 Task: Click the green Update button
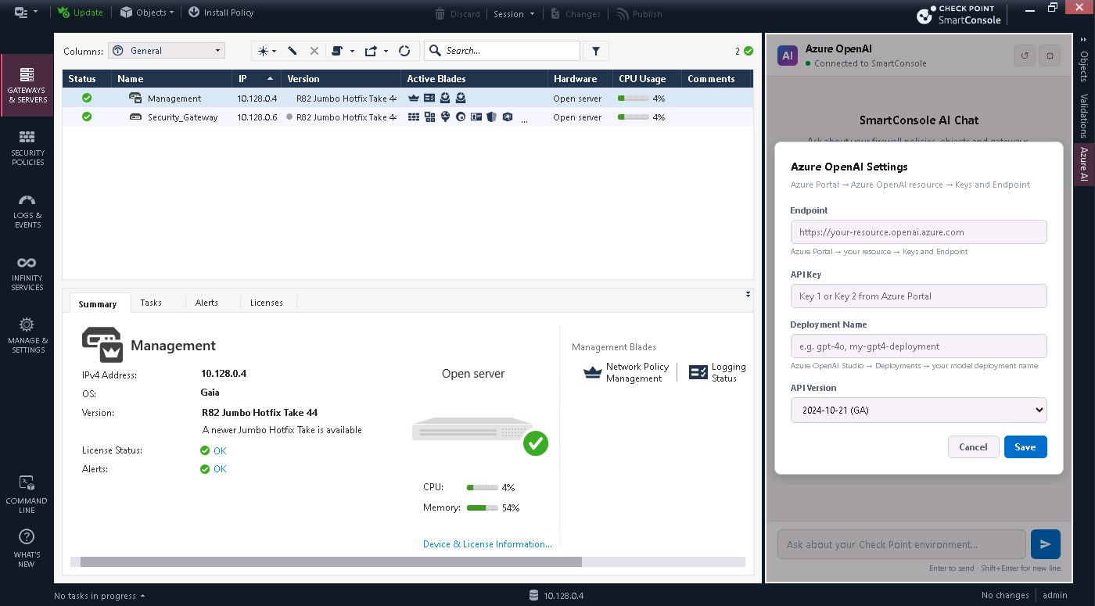[x=80, y=13]
